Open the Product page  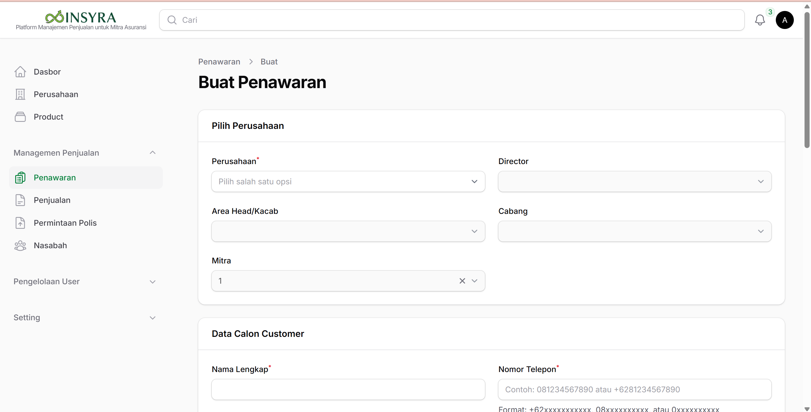point(86,117)
